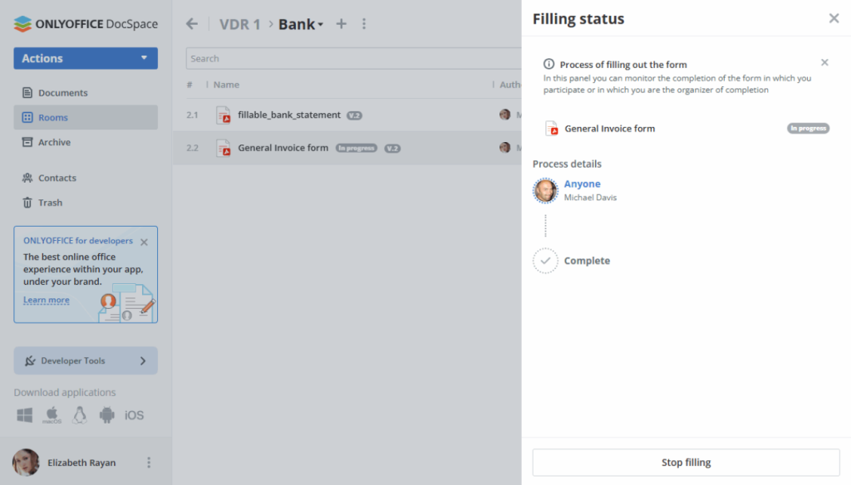Screen dimensions: 851x485
Task: Open Elizabeth Rayan's profile options menu
Action: tap(148, 463)
